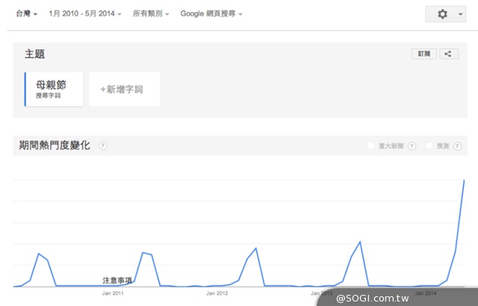Image resolution: width=478 pixels, height=306 pixels.
Task: Click the Jan 2012 axis label
Action: 217,293
